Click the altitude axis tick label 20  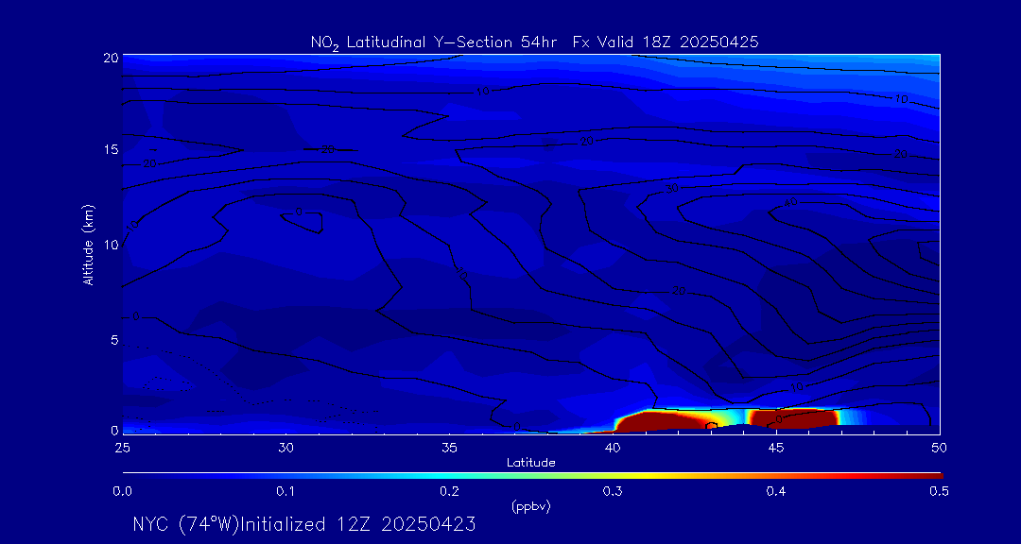pos(111,57)
